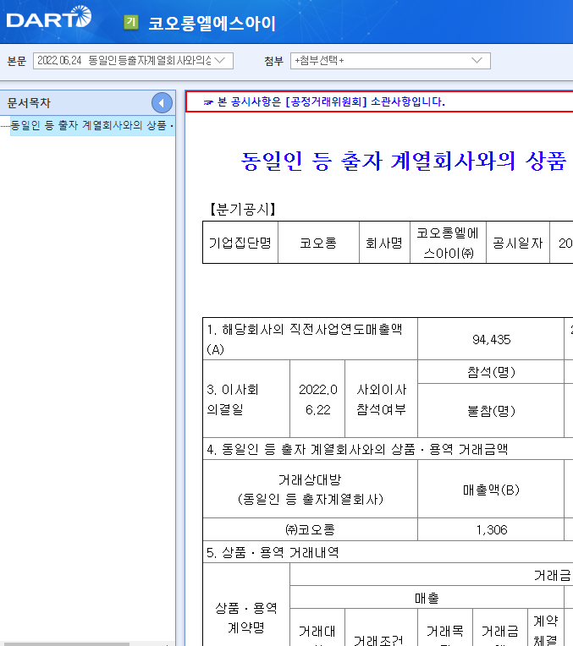573x646 pixels.
Task: Click the 94,435 value cell
Action: tap(491, 339)
